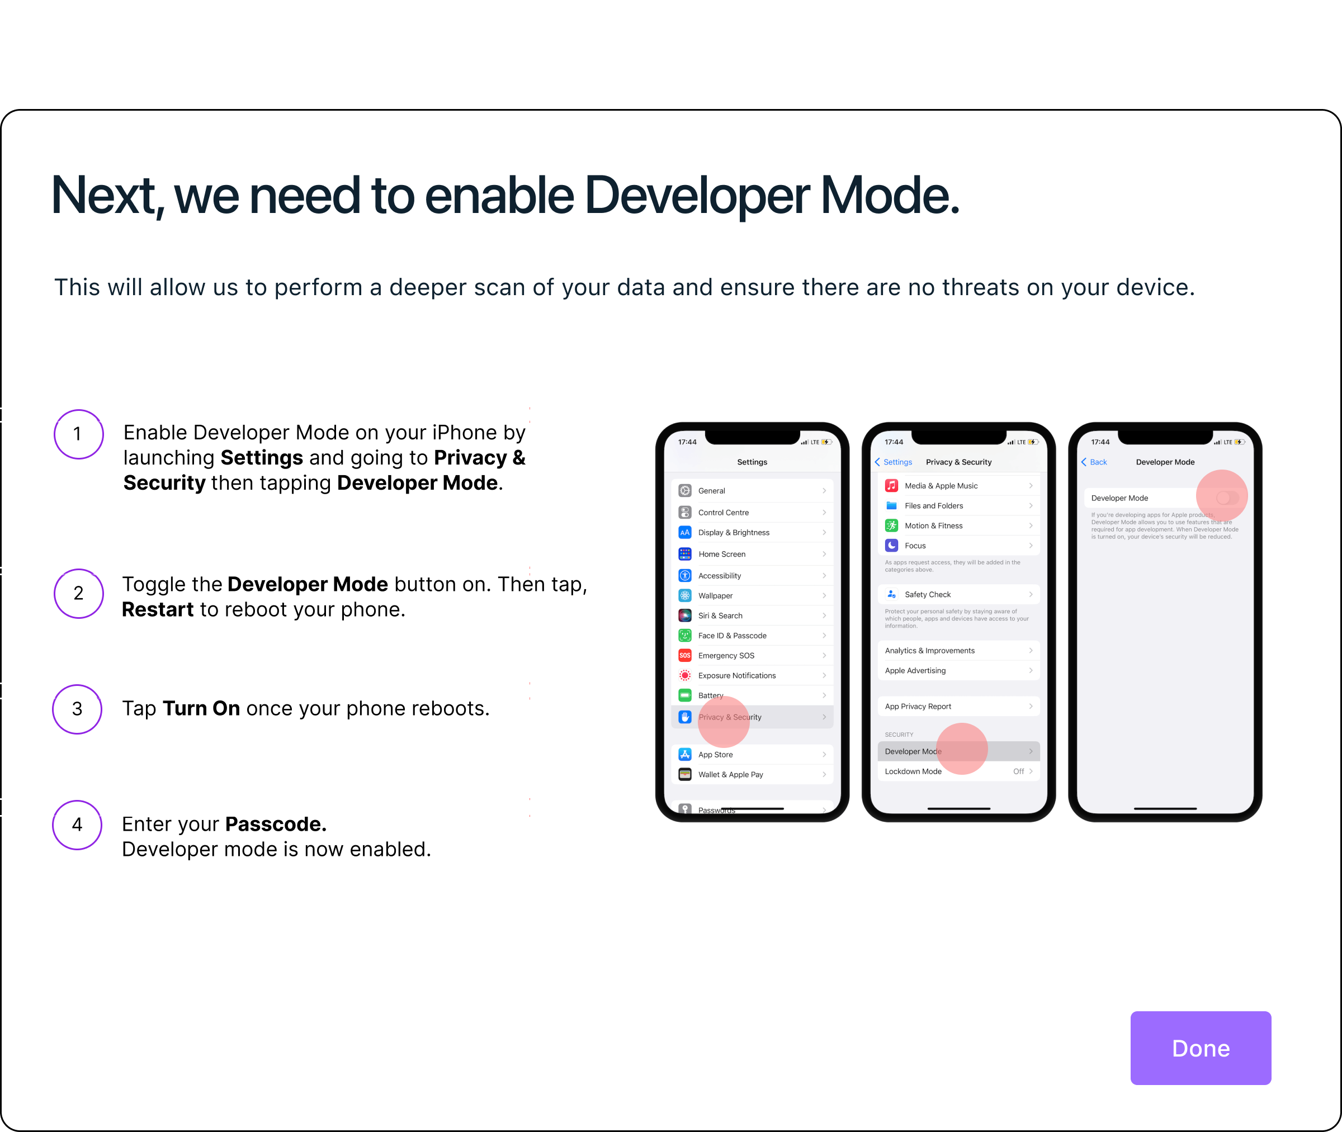Click the step 1 numbered circle
Screen dimensions: 1342x1132
(x=78, y=434)
